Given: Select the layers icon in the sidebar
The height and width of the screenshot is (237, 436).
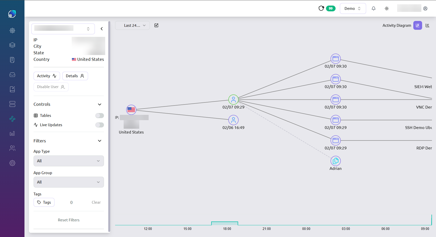Looking at the screenshot, I should tap(12, 45).
